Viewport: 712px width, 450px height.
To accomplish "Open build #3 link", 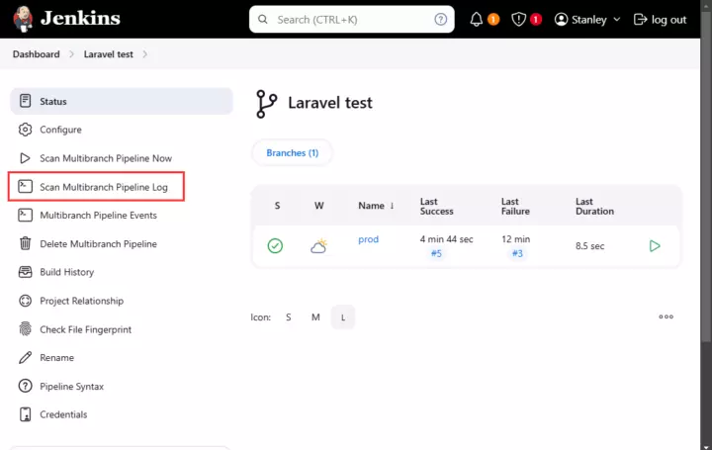I will (x=517, y=253).
